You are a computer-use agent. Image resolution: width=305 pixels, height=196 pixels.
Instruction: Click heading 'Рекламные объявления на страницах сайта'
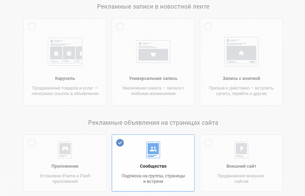[x=153, y=123]
